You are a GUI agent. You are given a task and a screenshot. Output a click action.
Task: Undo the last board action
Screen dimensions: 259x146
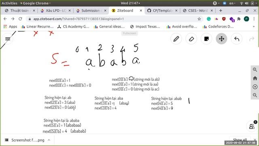[237, 39]
